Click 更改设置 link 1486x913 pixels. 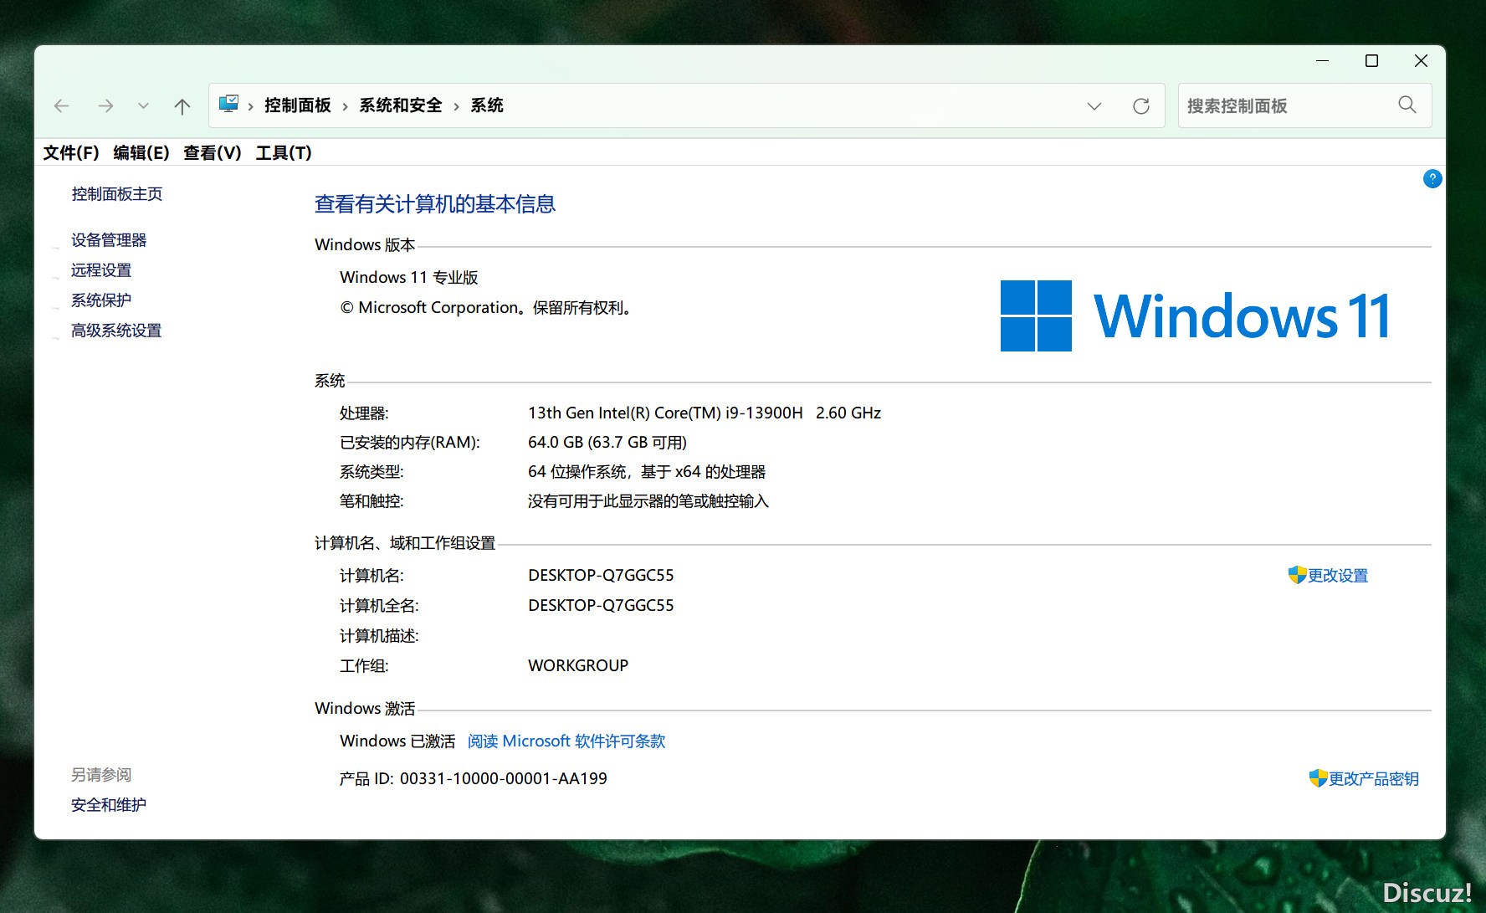[1338, 576]
